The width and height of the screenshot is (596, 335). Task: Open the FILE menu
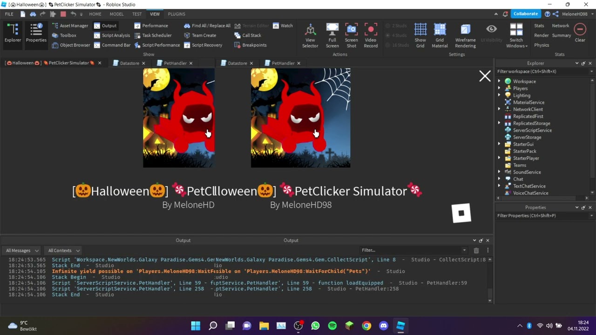[9, 14]
